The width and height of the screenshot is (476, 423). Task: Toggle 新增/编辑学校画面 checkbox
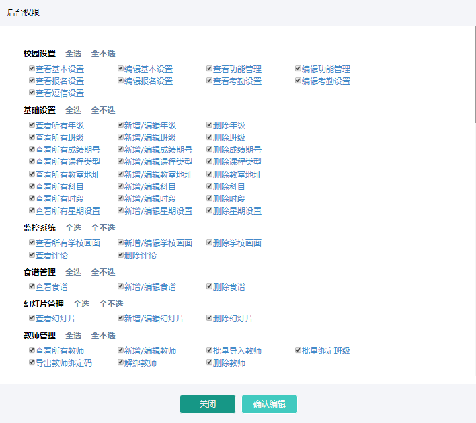pyautogui.click(x=120, y=243)
